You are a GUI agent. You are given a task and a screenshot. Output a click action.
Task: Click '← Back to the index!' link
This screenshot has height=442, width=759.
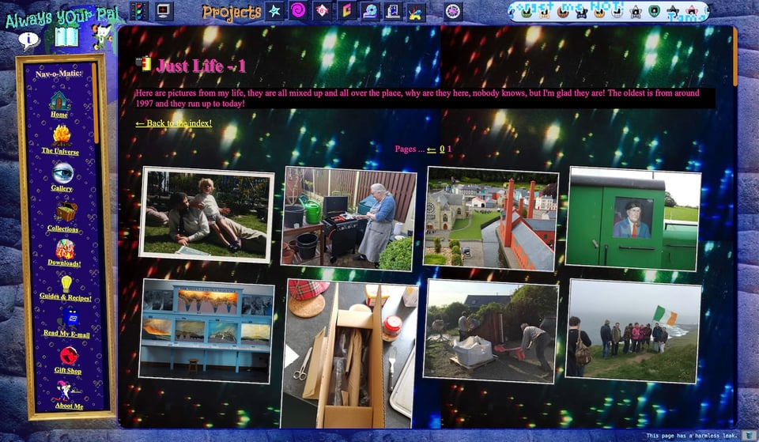click(174, 123)
